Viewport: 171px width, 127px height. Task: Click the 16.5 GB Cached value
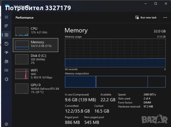click(102, 111)
